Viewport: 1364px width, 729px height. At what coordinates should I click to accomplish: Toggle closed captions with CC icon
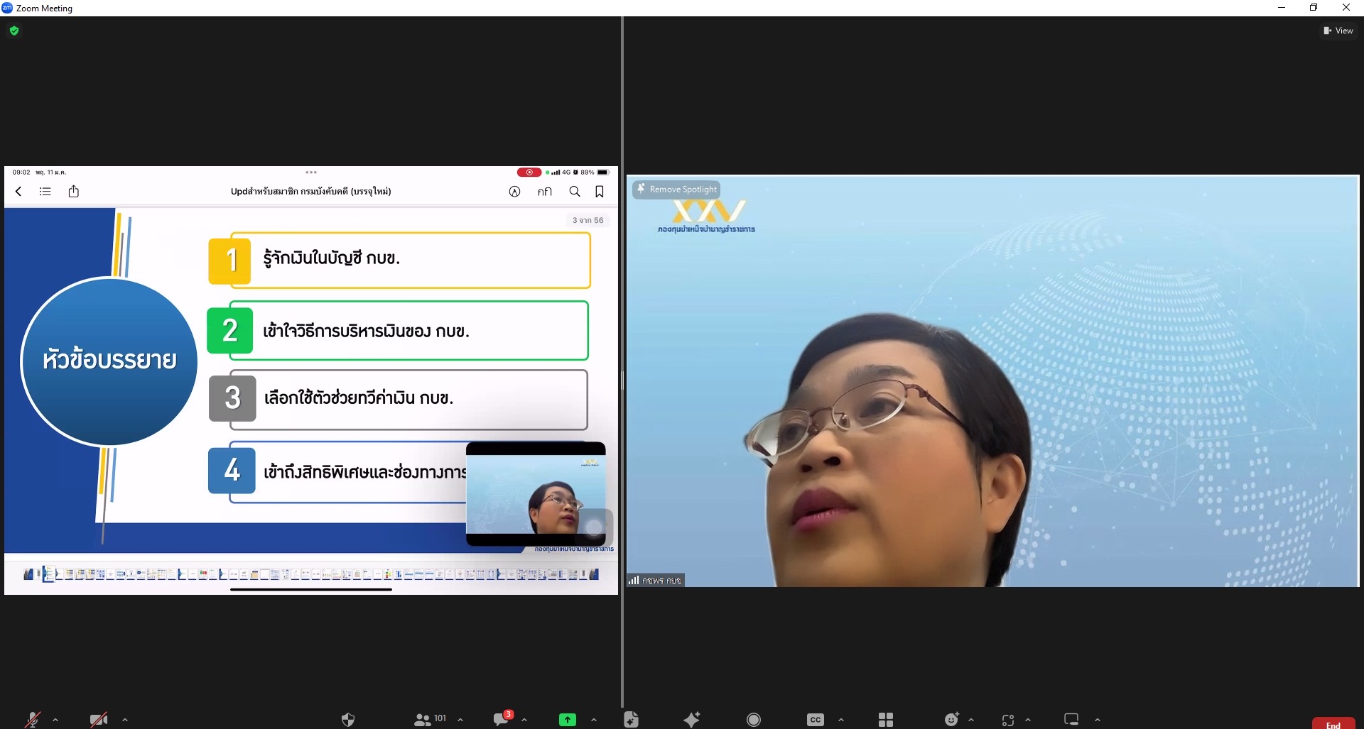point(816,719)
